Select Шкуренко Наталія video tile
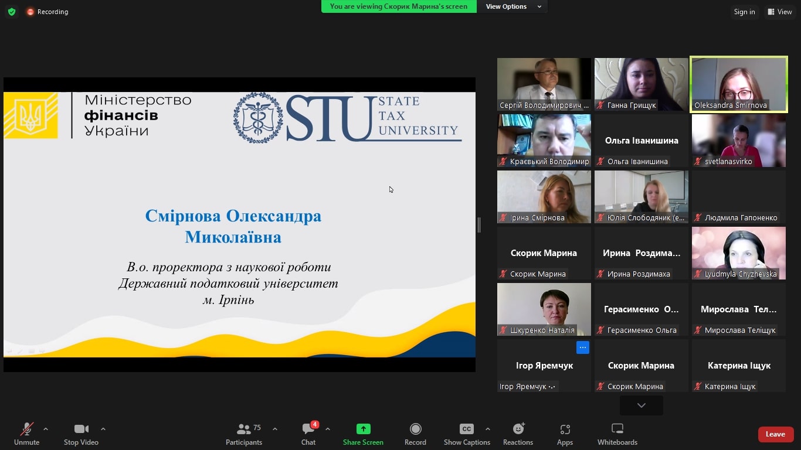Image resolution: width=801 pixels, height=450 pixels. 544,309
